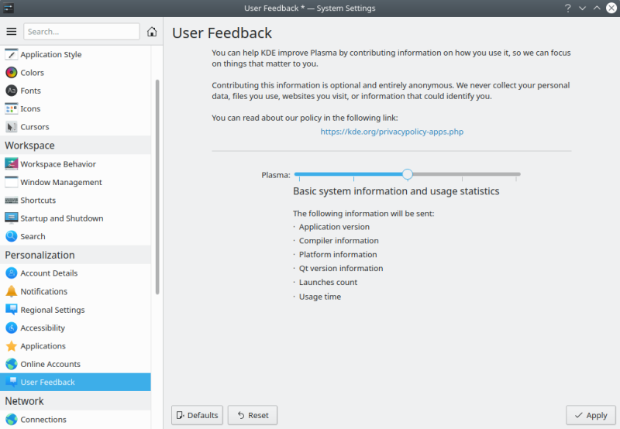
Task: Click the Window Management icon
Action: click(11, 182)
